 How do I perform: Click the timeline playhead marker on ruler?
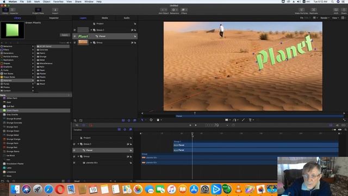point(192,133)
